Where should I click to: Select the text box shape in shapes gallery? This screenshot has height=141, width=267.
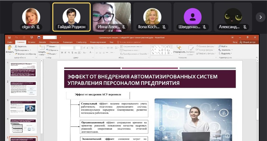point(153,47)
